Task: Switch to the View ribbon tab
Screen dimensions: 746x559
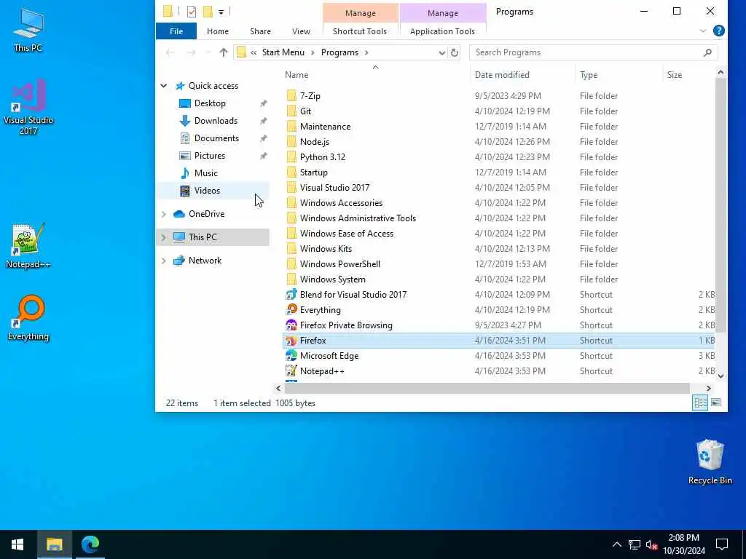Action: point(301,31)
